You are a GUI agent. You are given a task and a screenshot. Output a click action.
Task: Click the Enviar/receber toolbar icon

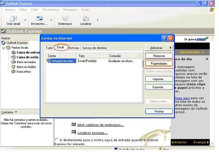coord(40,19)
